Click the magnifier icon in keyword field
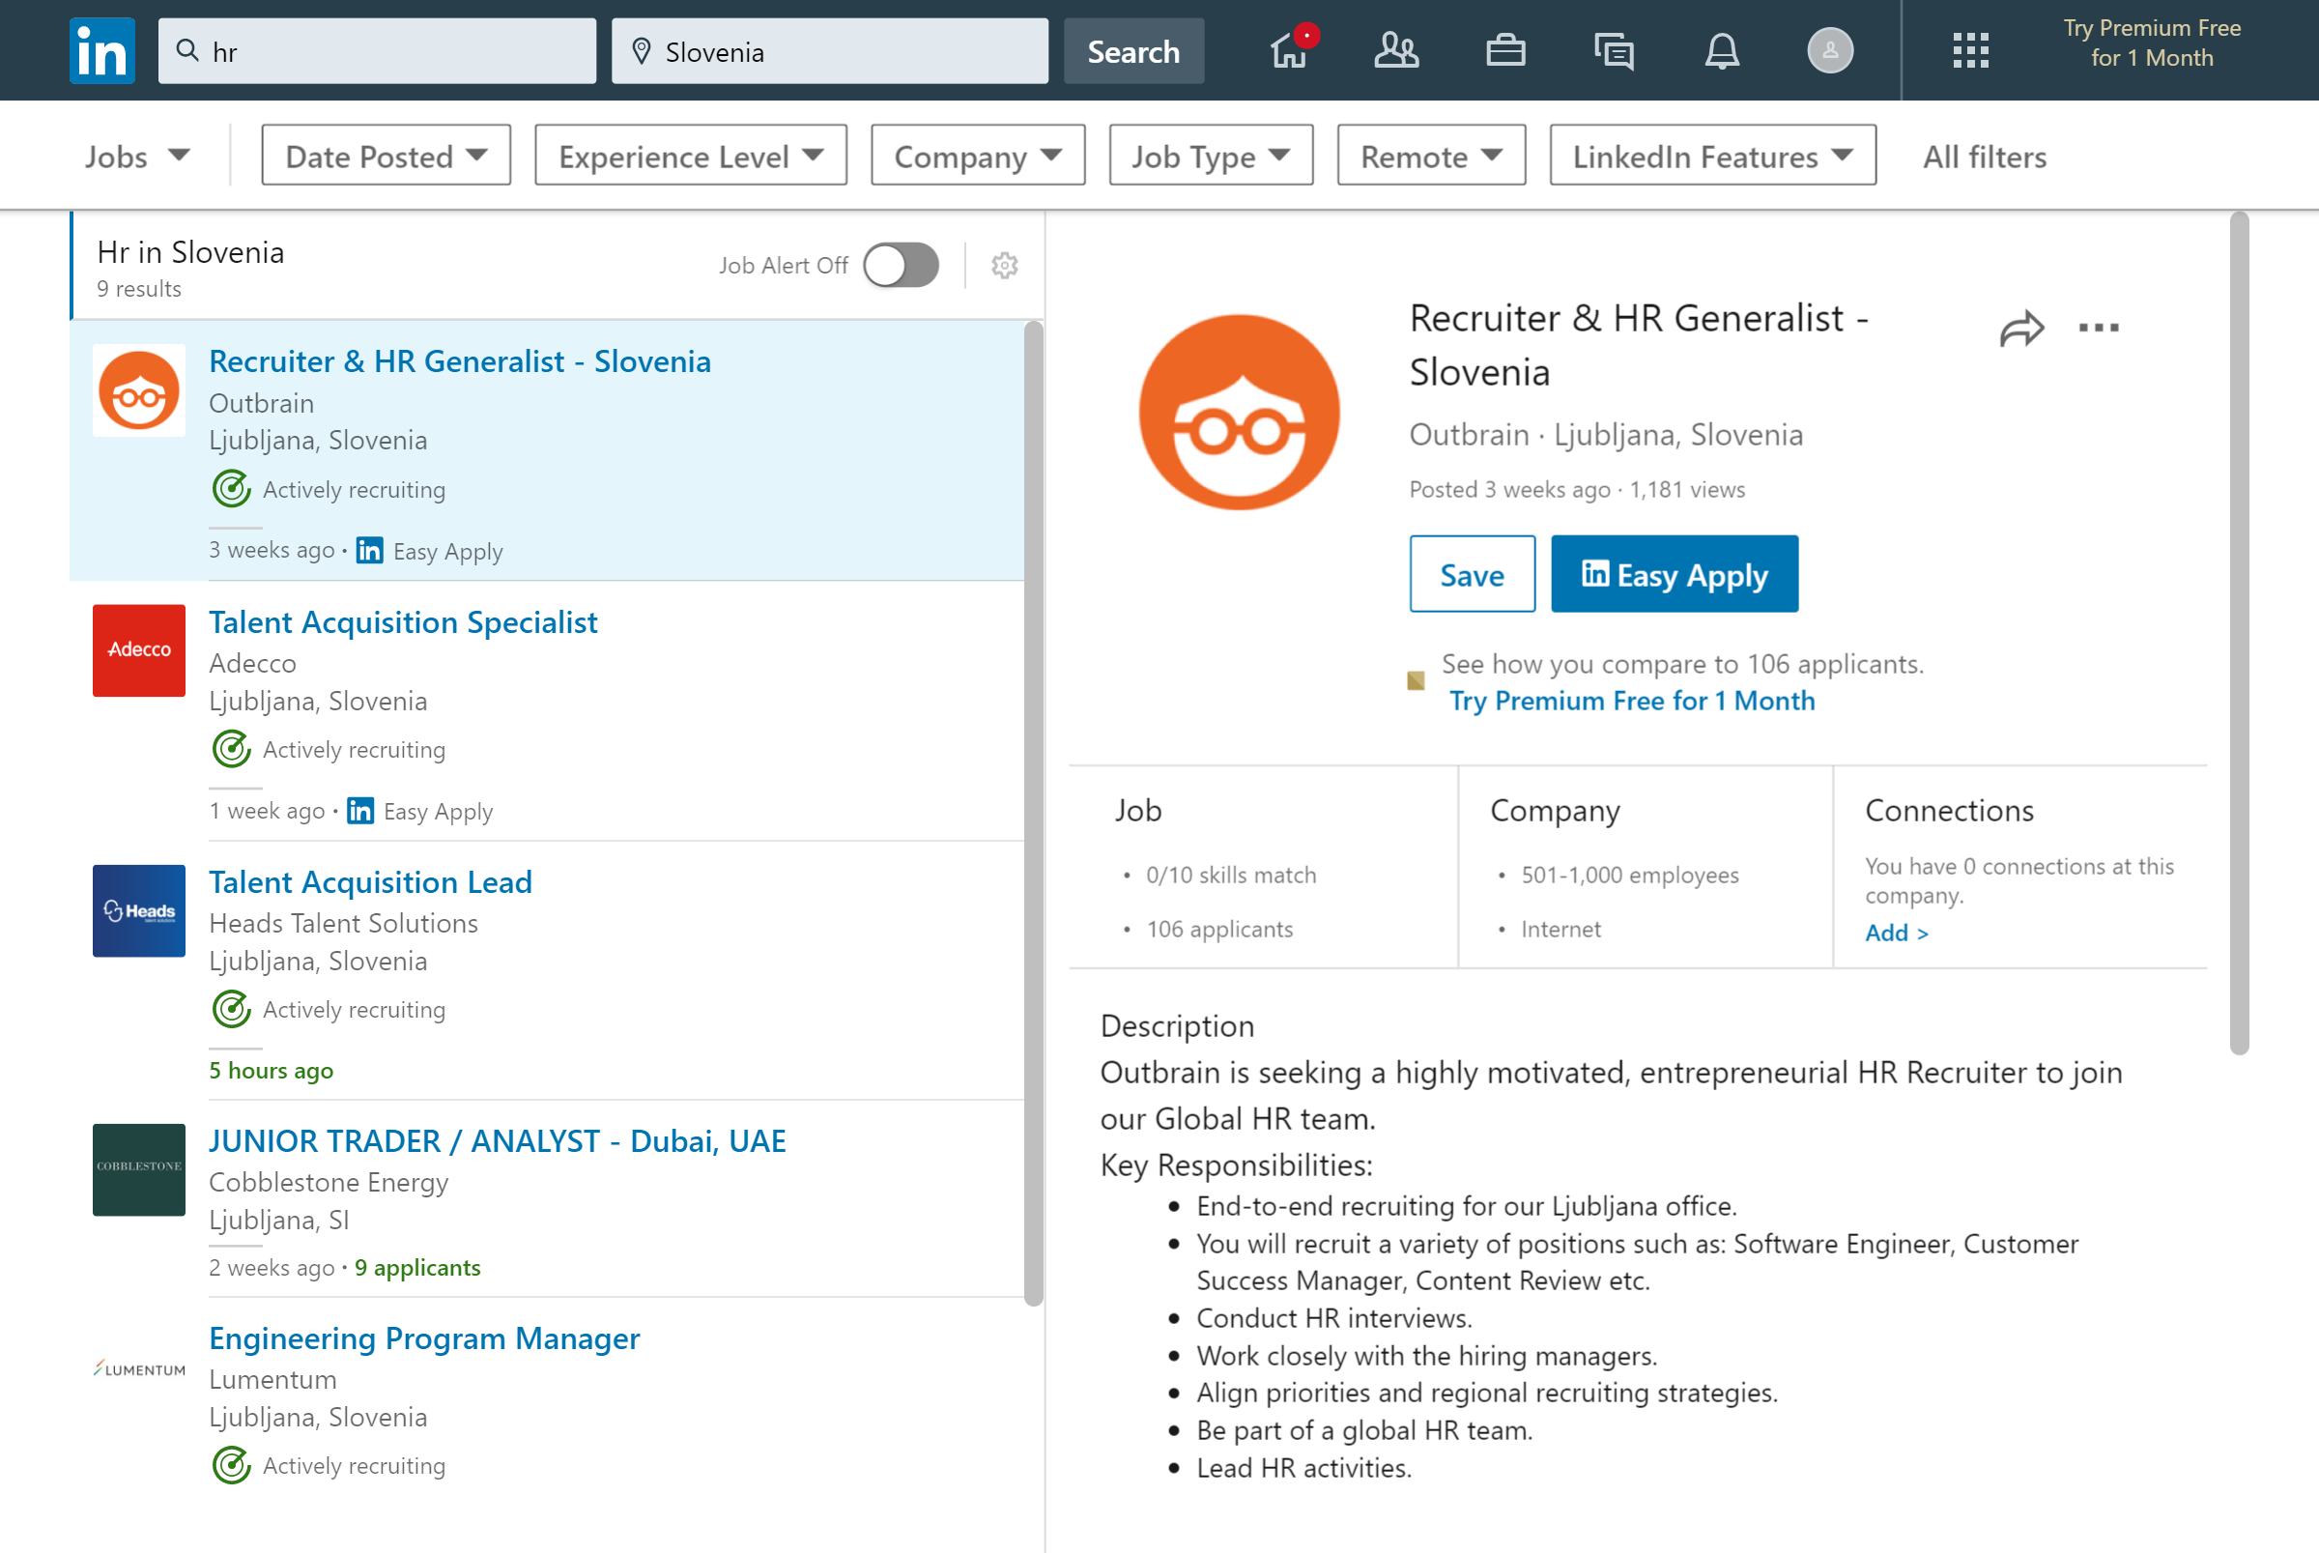Image resolution: width=2319 pixels, height=1553 pixels. click(x=187, y=49)
